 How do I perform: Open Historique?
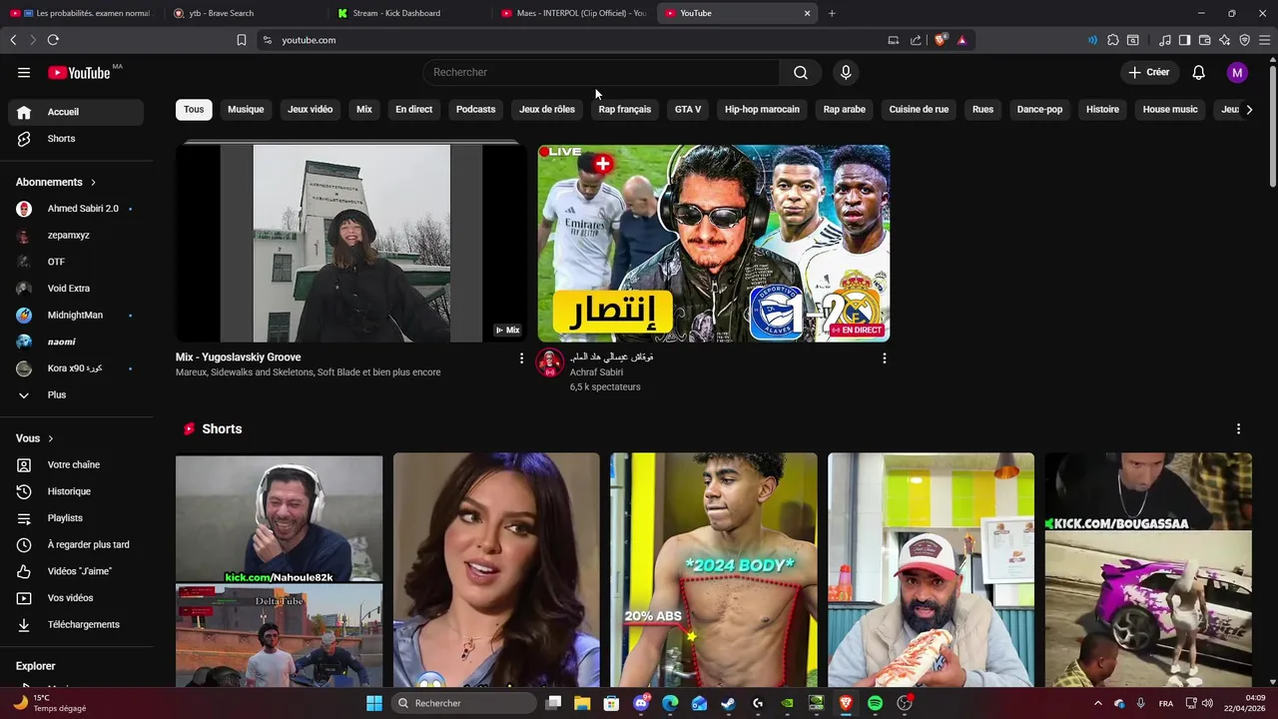pyautogui.click(x=76, y=491)
